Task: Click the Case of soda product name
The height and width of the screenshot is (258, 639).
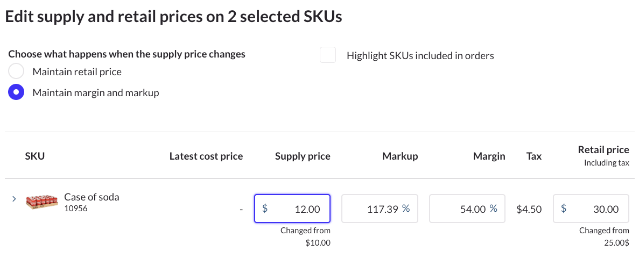Action: [92, 197]
